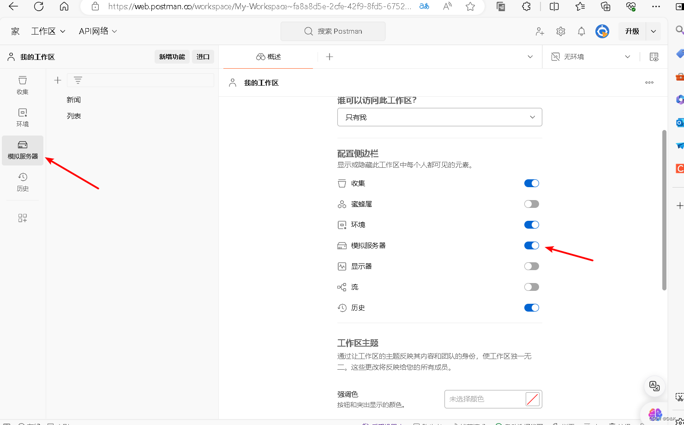Viewport: 684px width, 425px height.
Task: Click the browser collections icon
Action: pos(606,6)
